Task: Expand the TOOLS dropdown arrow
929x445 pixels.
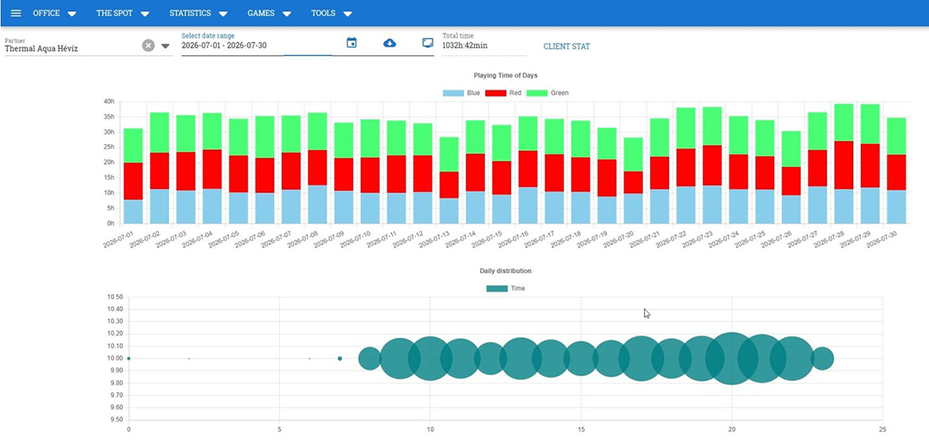Action: pos(348,14)
